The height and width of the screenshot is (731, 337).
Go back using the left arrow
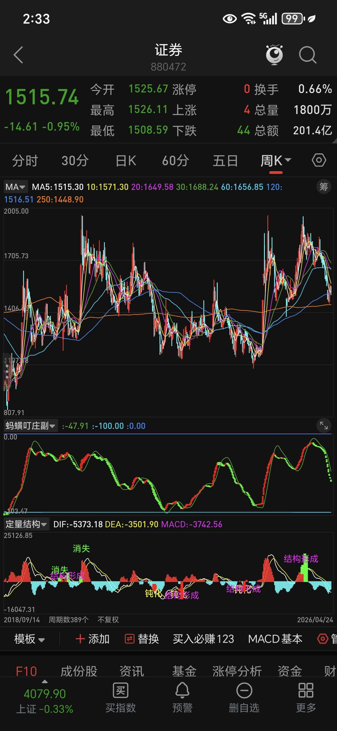tap(18, 55)
